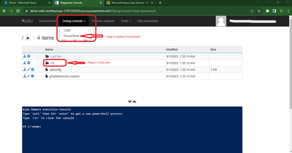Click the user avatar picture
The width and height of the screenshot is (292, 153).
221,21
